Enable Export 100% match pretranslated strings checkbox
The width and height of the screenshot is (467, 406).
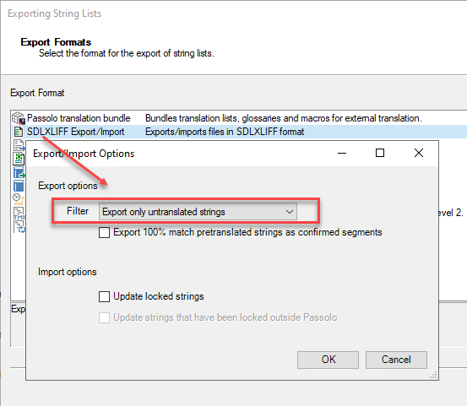(104, 232)
